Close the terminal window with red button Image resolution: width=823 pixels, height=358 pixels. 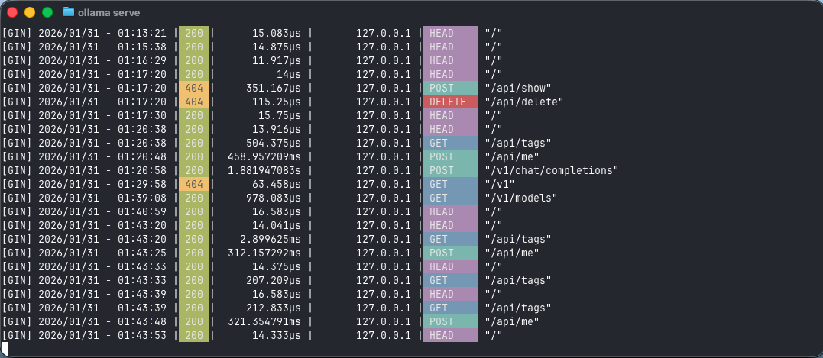[x=12, y=12]
